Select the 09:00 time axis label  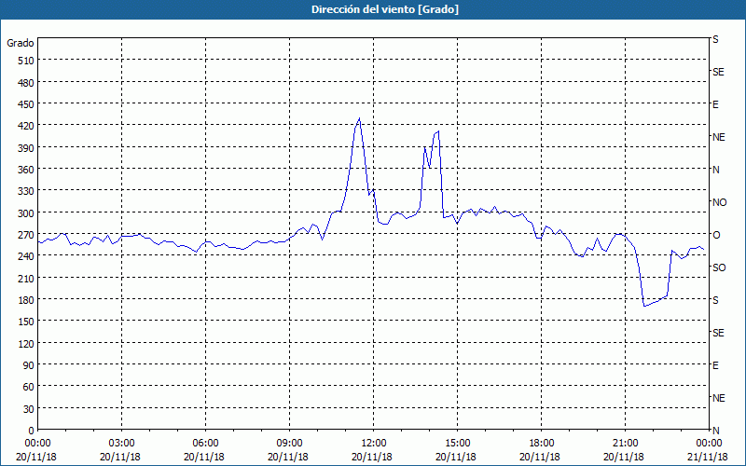tap(289, 444)
